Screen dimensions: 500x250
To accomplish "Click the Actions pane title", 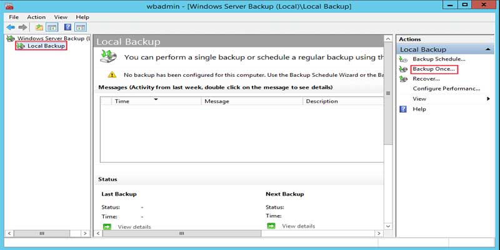I will [x=410, y=39].
